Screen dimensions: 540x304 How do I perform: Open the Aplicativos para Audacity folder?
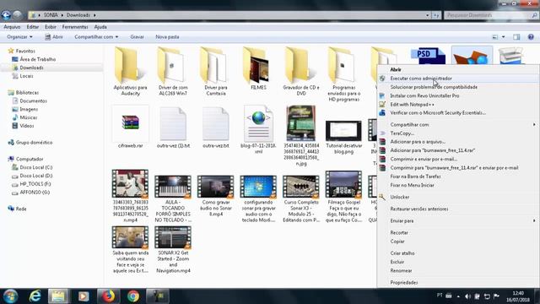(130, 72)
